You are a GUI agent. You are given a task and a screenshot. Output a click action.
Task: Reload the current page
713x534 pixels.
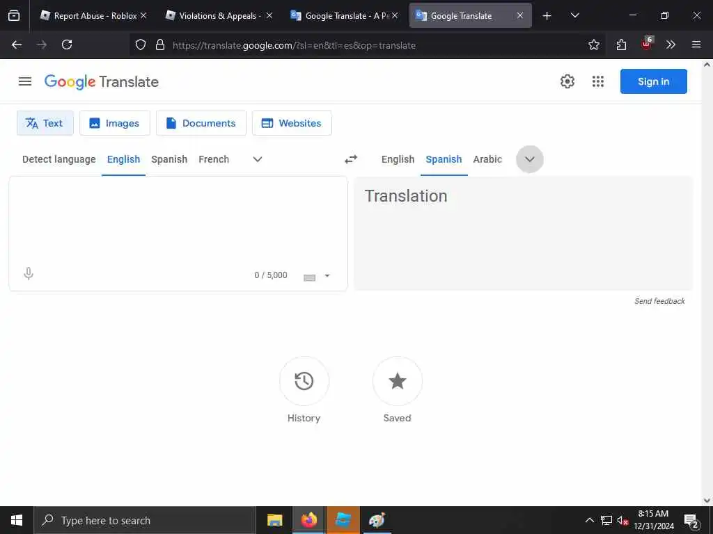67,44
